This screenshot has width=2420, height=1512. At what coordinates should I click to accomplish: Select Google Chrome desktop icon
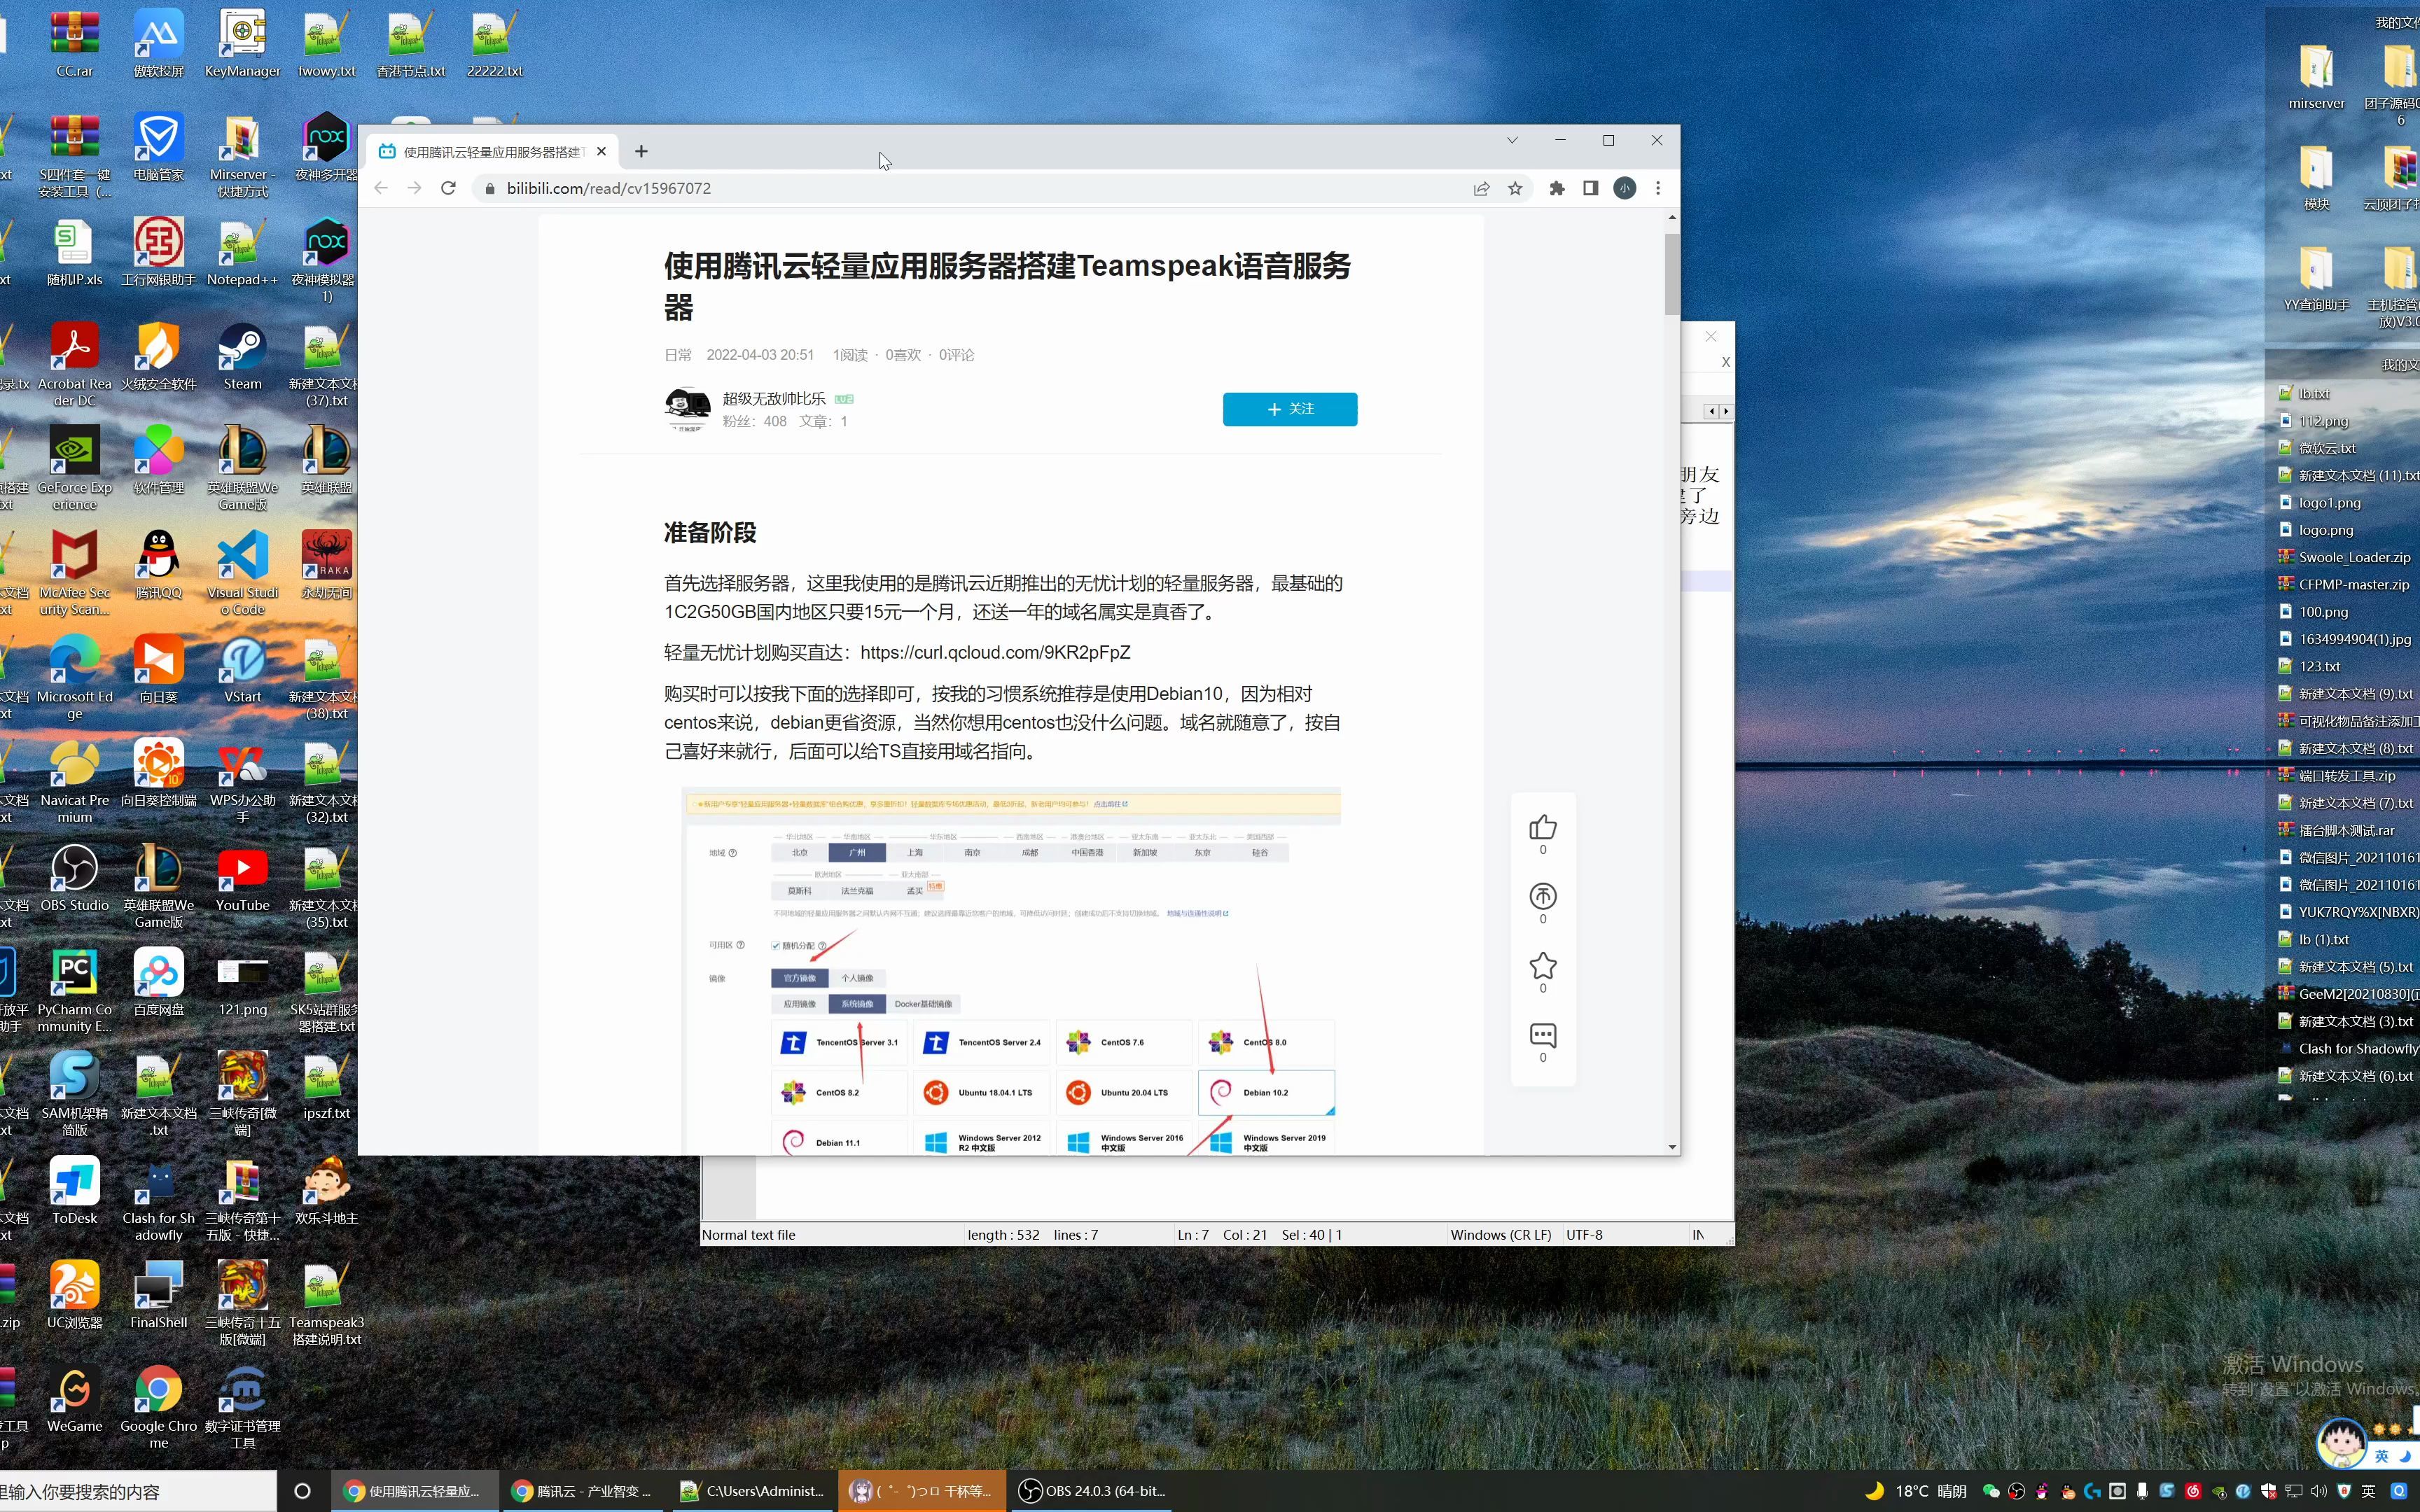pos(158,1406)
